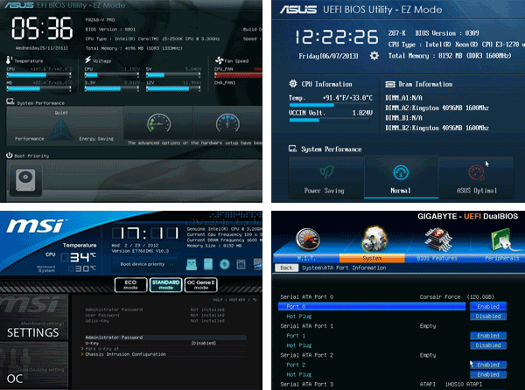Click the Peripherals icon in Gigabyte BIOS
This screenshot has height=390, width=525.
pyautogui.click(x=502, y=241)
